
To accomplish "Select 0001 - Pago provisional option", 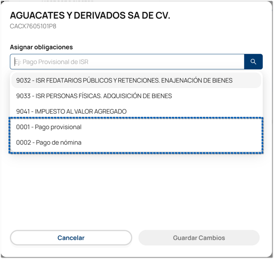I will coord(49,127).
